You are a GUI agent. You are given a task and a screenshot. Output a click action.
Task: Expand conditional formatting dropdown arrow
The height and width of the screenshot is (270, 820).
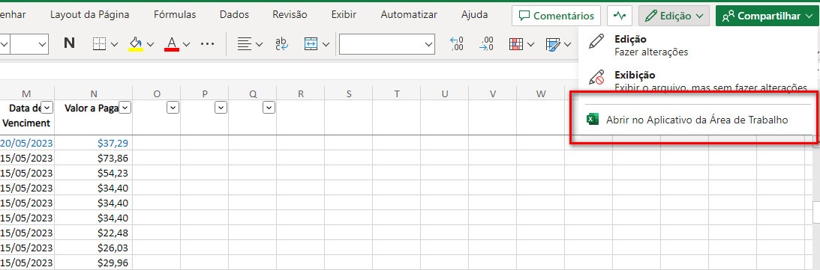[x=531, y=44]
